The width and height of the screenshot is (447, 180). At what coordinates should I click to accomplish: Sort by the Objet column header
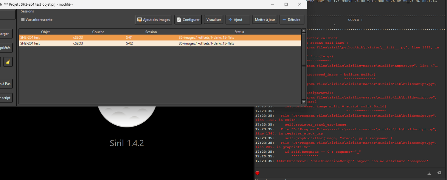pos(45,32)
